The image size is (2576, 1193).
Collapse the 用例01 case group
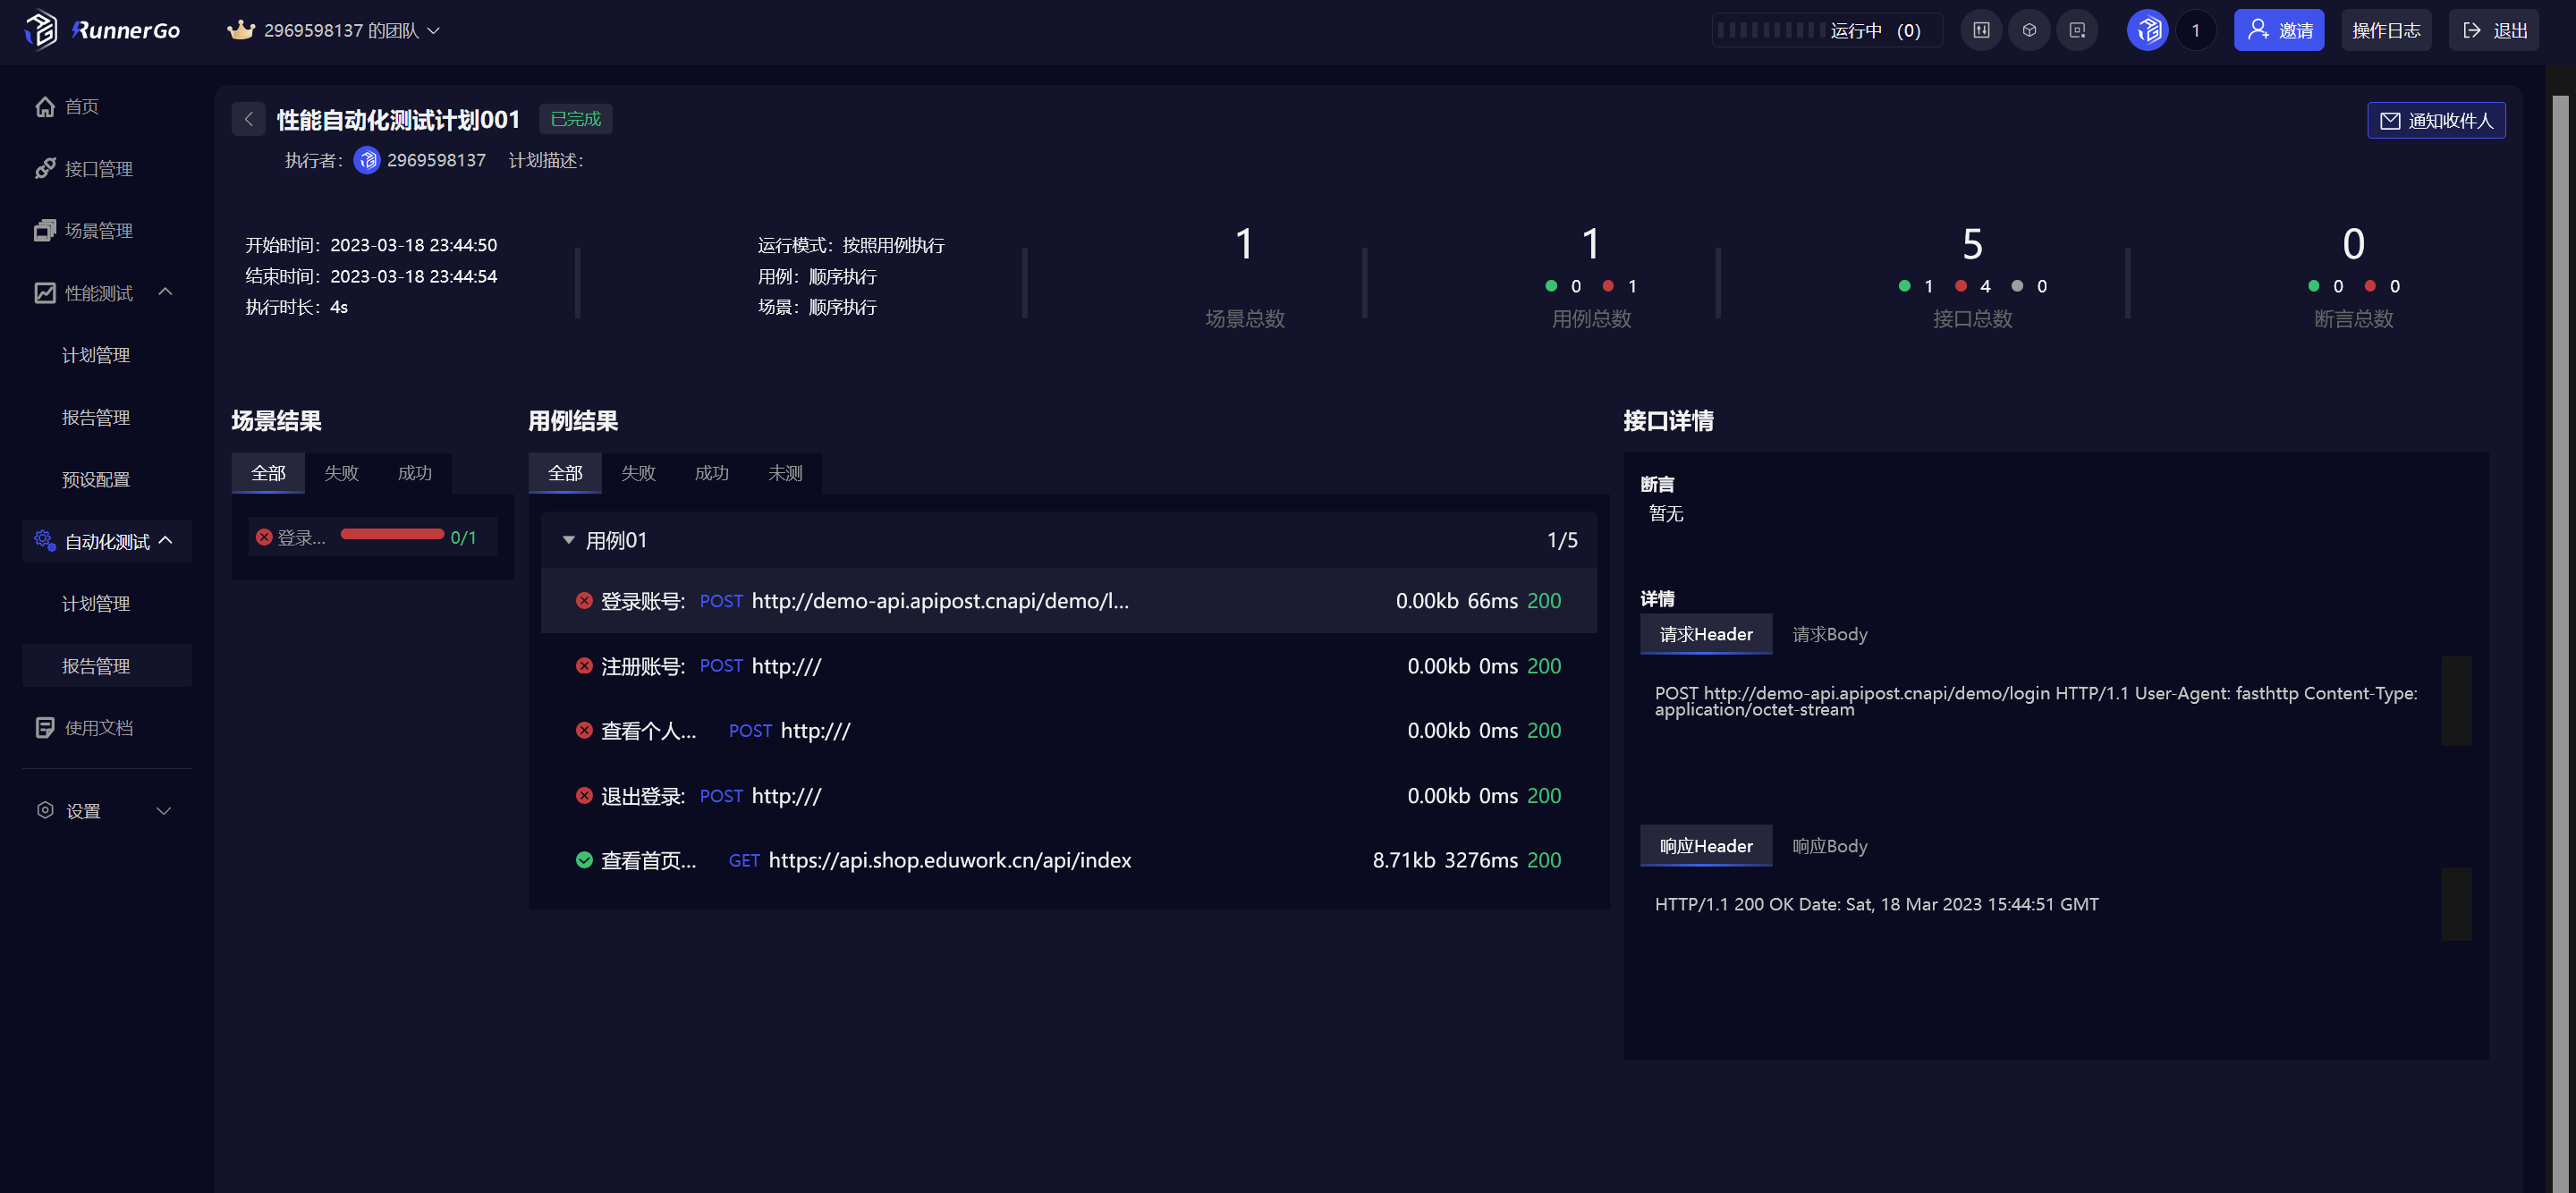coord(568,540)
